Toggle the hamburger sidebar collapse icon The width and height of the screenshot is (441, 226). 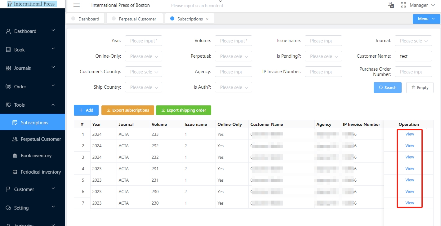point(77,5)
